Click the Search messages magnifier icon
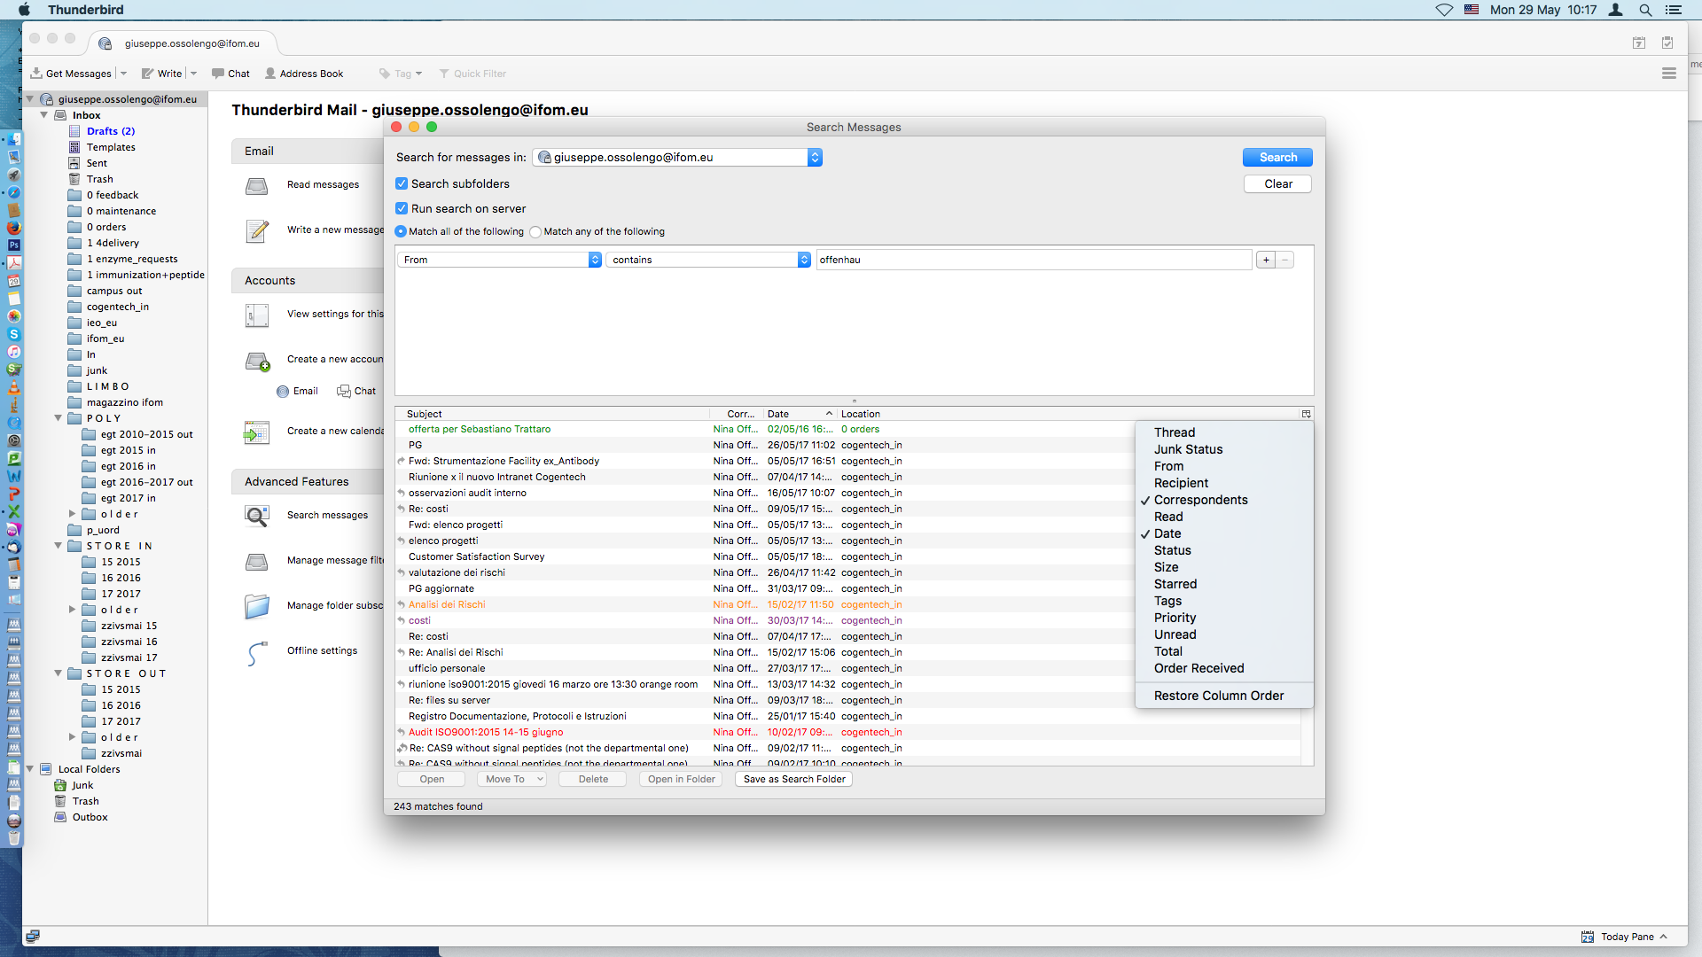This screenshot has width=1702, height=957. (257, 516)
